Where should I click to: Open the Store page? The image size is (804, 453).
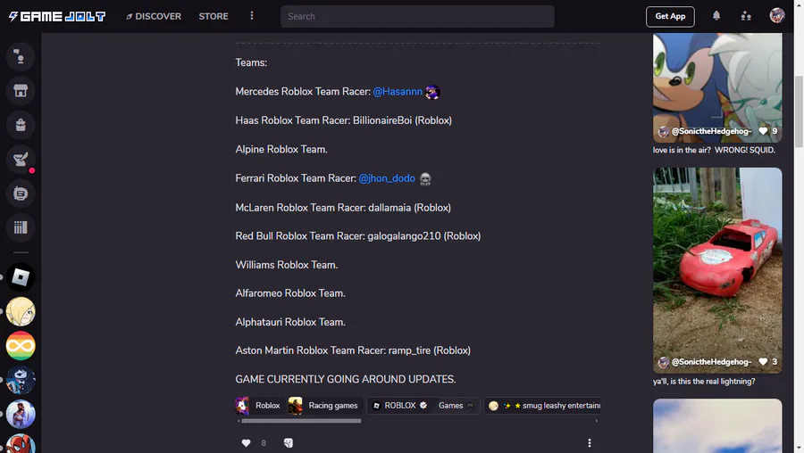214,16
